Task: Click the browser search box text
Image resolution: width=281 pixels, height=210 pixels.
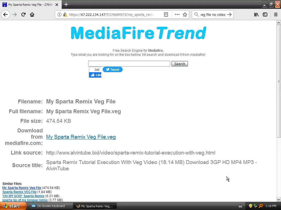Action: 213,14
